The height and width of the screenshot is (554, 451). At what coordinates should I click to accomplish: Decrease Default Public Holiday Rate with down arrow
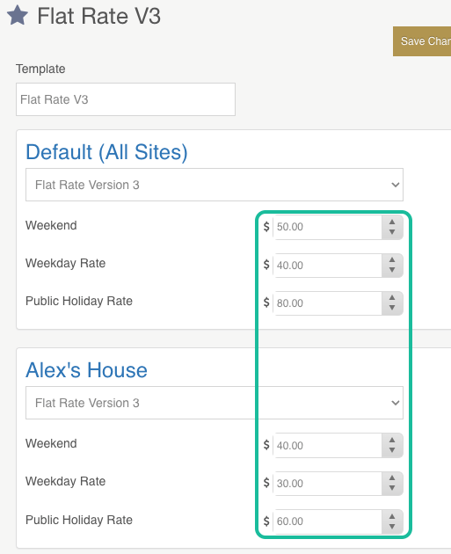392,308
